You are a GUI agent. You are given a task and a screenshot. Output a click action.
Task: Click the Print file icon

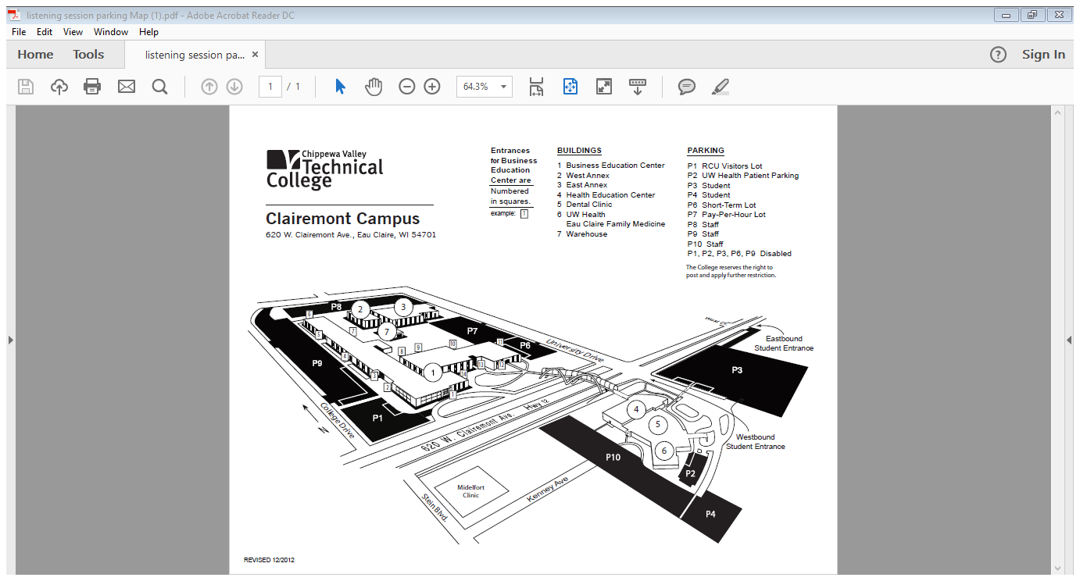(92, 87)
